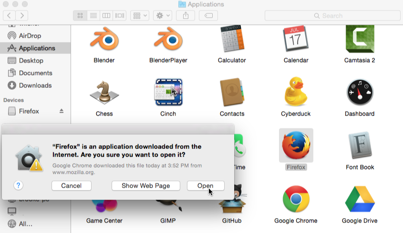Click the Dashboard app icon
The height and width of the screenshot is (233, 403).
coord(360,92)
